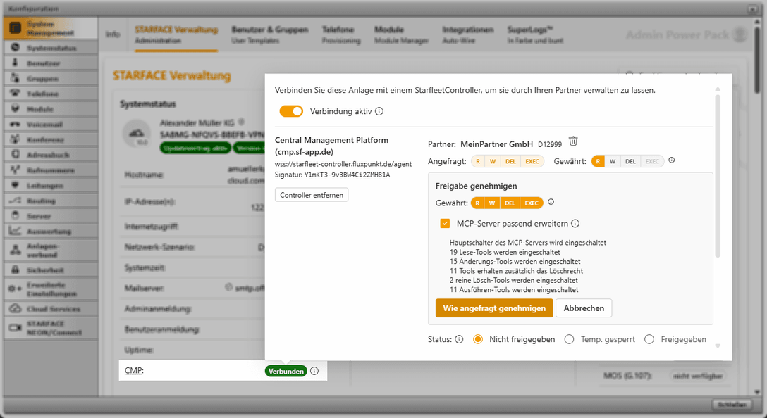Click Central Management Platform heading
This screenshot has width=767, height=418.
coord(331,146)
